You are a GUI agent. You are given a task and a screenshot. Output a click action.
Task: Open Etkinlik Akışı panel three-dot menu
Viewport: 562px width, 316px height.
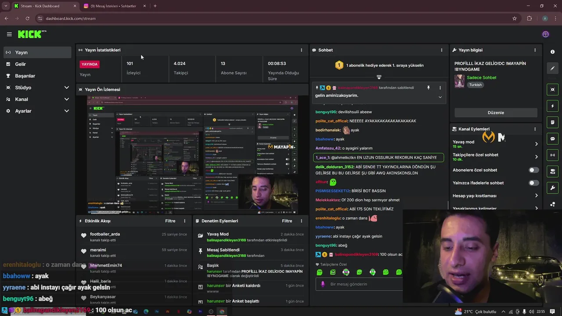(x=184, y=221)
